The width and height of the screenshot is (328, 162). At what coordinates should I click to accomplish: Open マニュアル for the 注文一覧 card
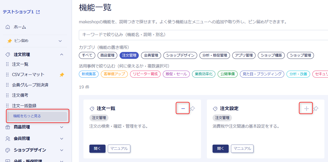click(119, 149)
